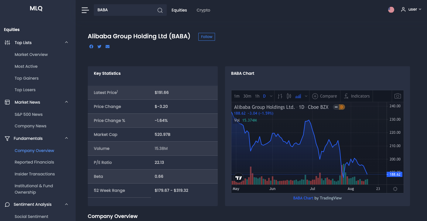
Task: Click the Indicators fx icon
Action: 346,96
